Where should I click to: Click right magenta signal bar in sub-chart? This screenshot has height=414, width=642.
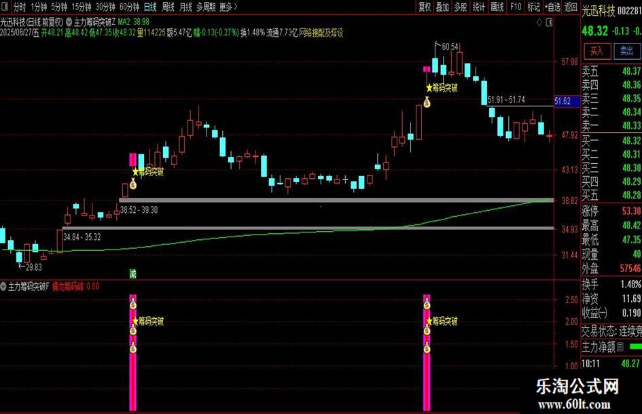(427, 353)
